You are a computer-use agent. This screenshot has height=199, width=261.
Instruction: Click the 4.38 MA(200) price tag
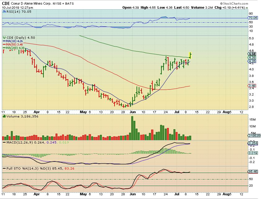coord(252,58)
